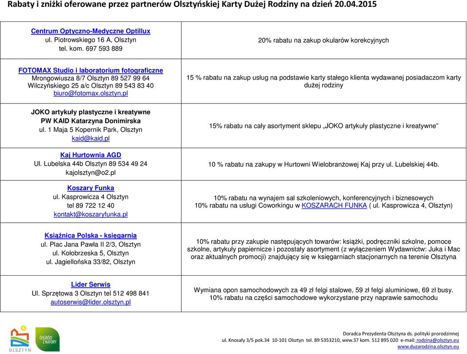Select footer text 'Doradca Prezydenta Olsztyna ds. polityki prorodzinnej'
This screenshot has width=467, height=354.
(x=401, y=334)
